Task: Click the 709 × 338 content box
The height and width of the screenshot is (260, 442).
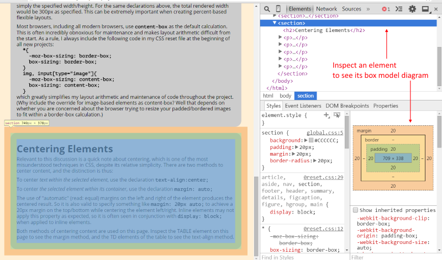Action: [x=393, y=158]
